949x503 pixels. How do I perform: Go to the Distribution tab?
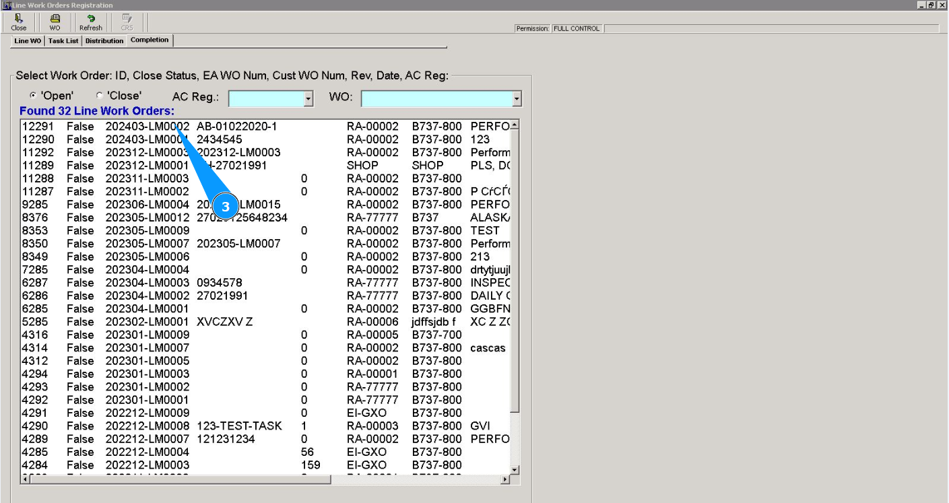[104, 41]
